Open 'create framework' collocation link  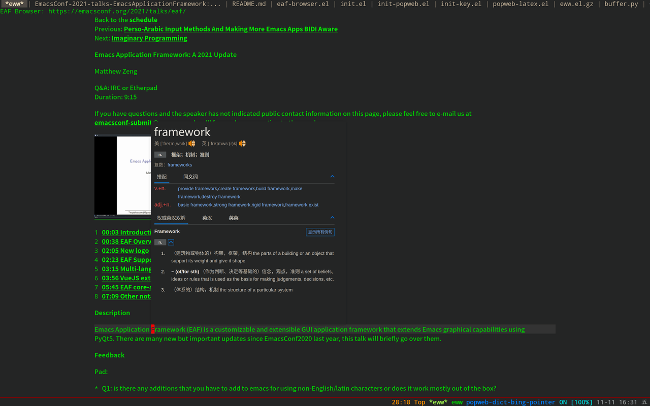[x=237, y=189]
